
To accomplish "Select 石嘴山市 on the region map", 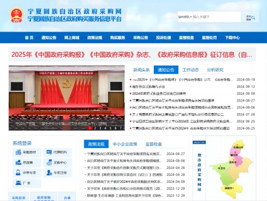I will (x=238, y=147).
